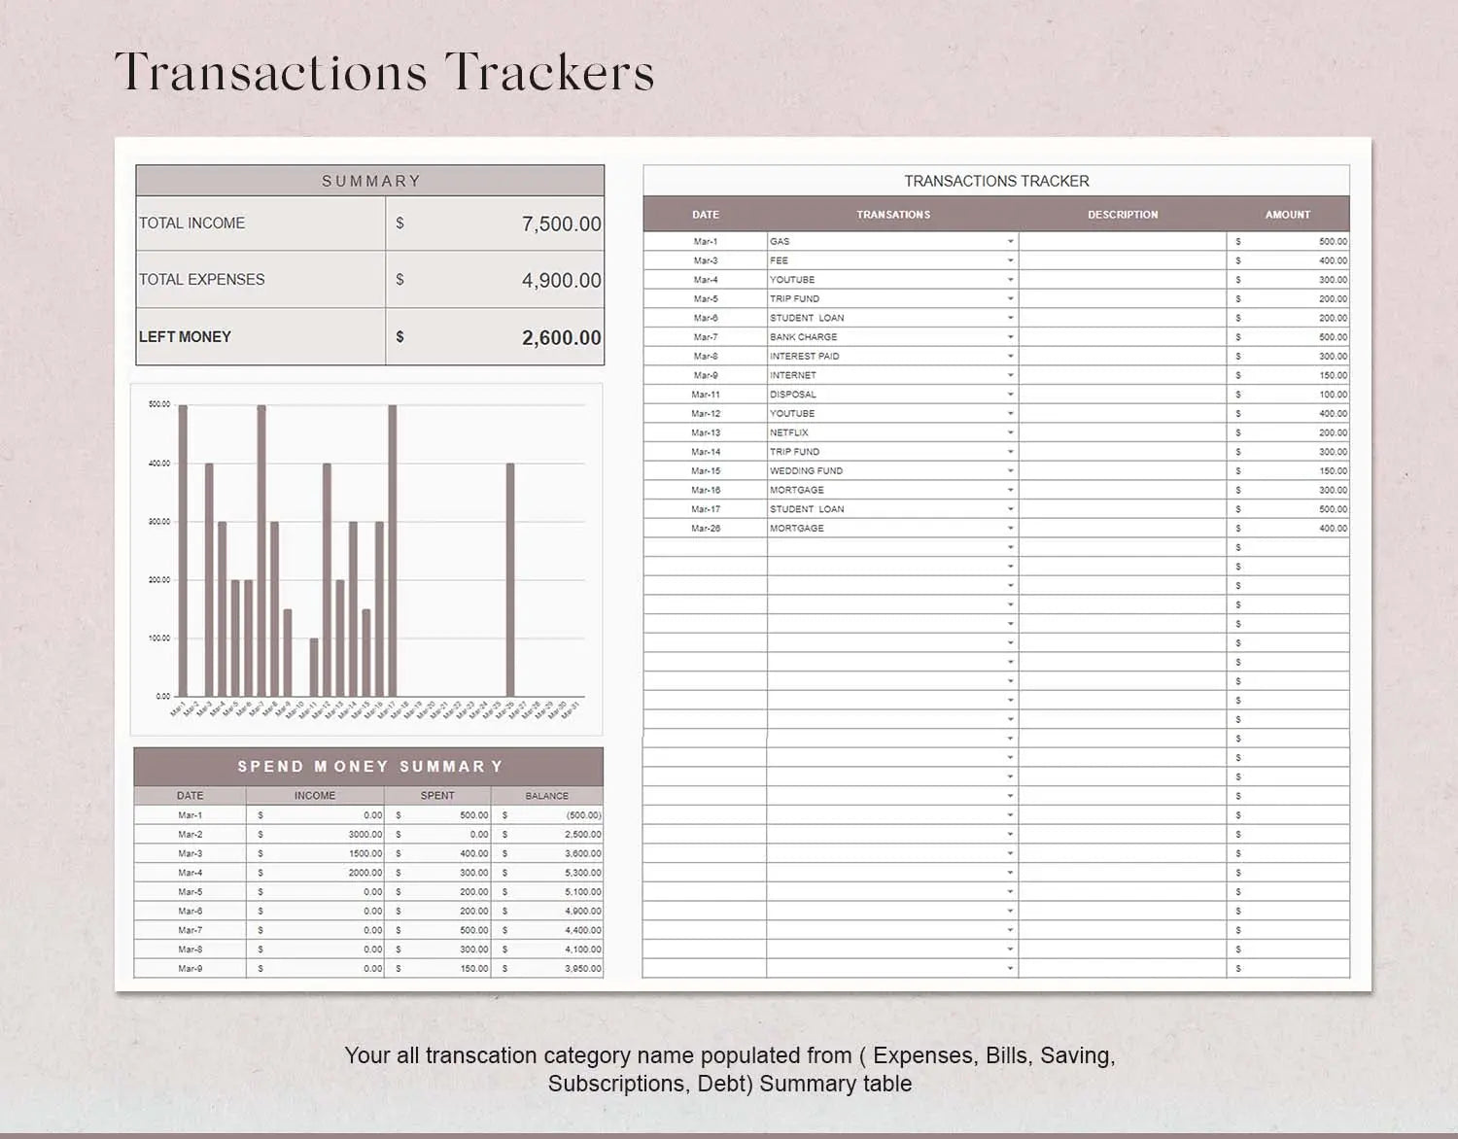Open the dropdown arrow in the Mar-1 GAS row
The width and height of the screenshot is (1458, 1139).
(1011, 241)
